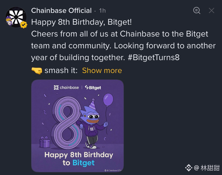Click the chainbase logo inside the image
222x175 pixels.
click(x=66, y=87)
